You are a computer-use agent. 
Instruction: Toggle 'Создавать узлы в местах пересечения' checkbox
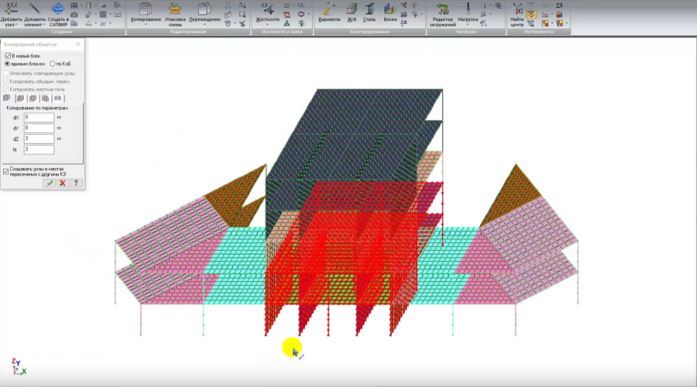click(x=6, y=170)
